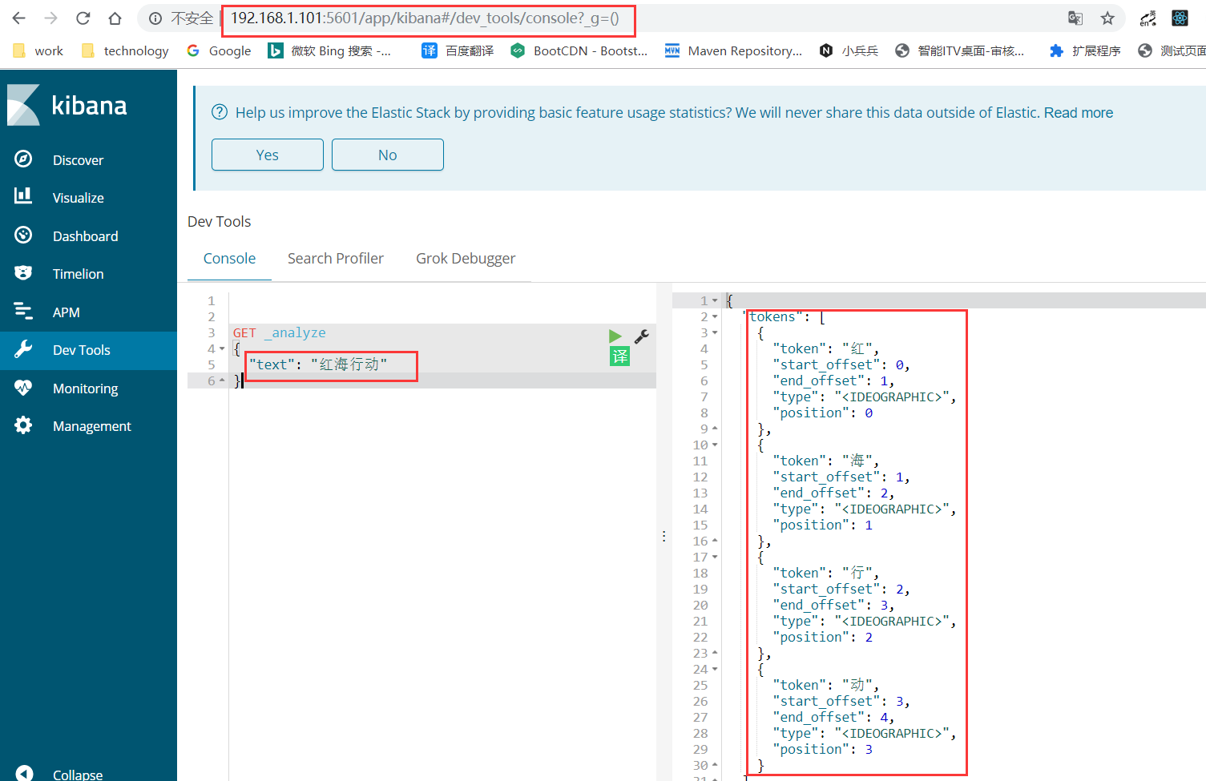Open the Maven Repository bookmark

click(733, 50)
